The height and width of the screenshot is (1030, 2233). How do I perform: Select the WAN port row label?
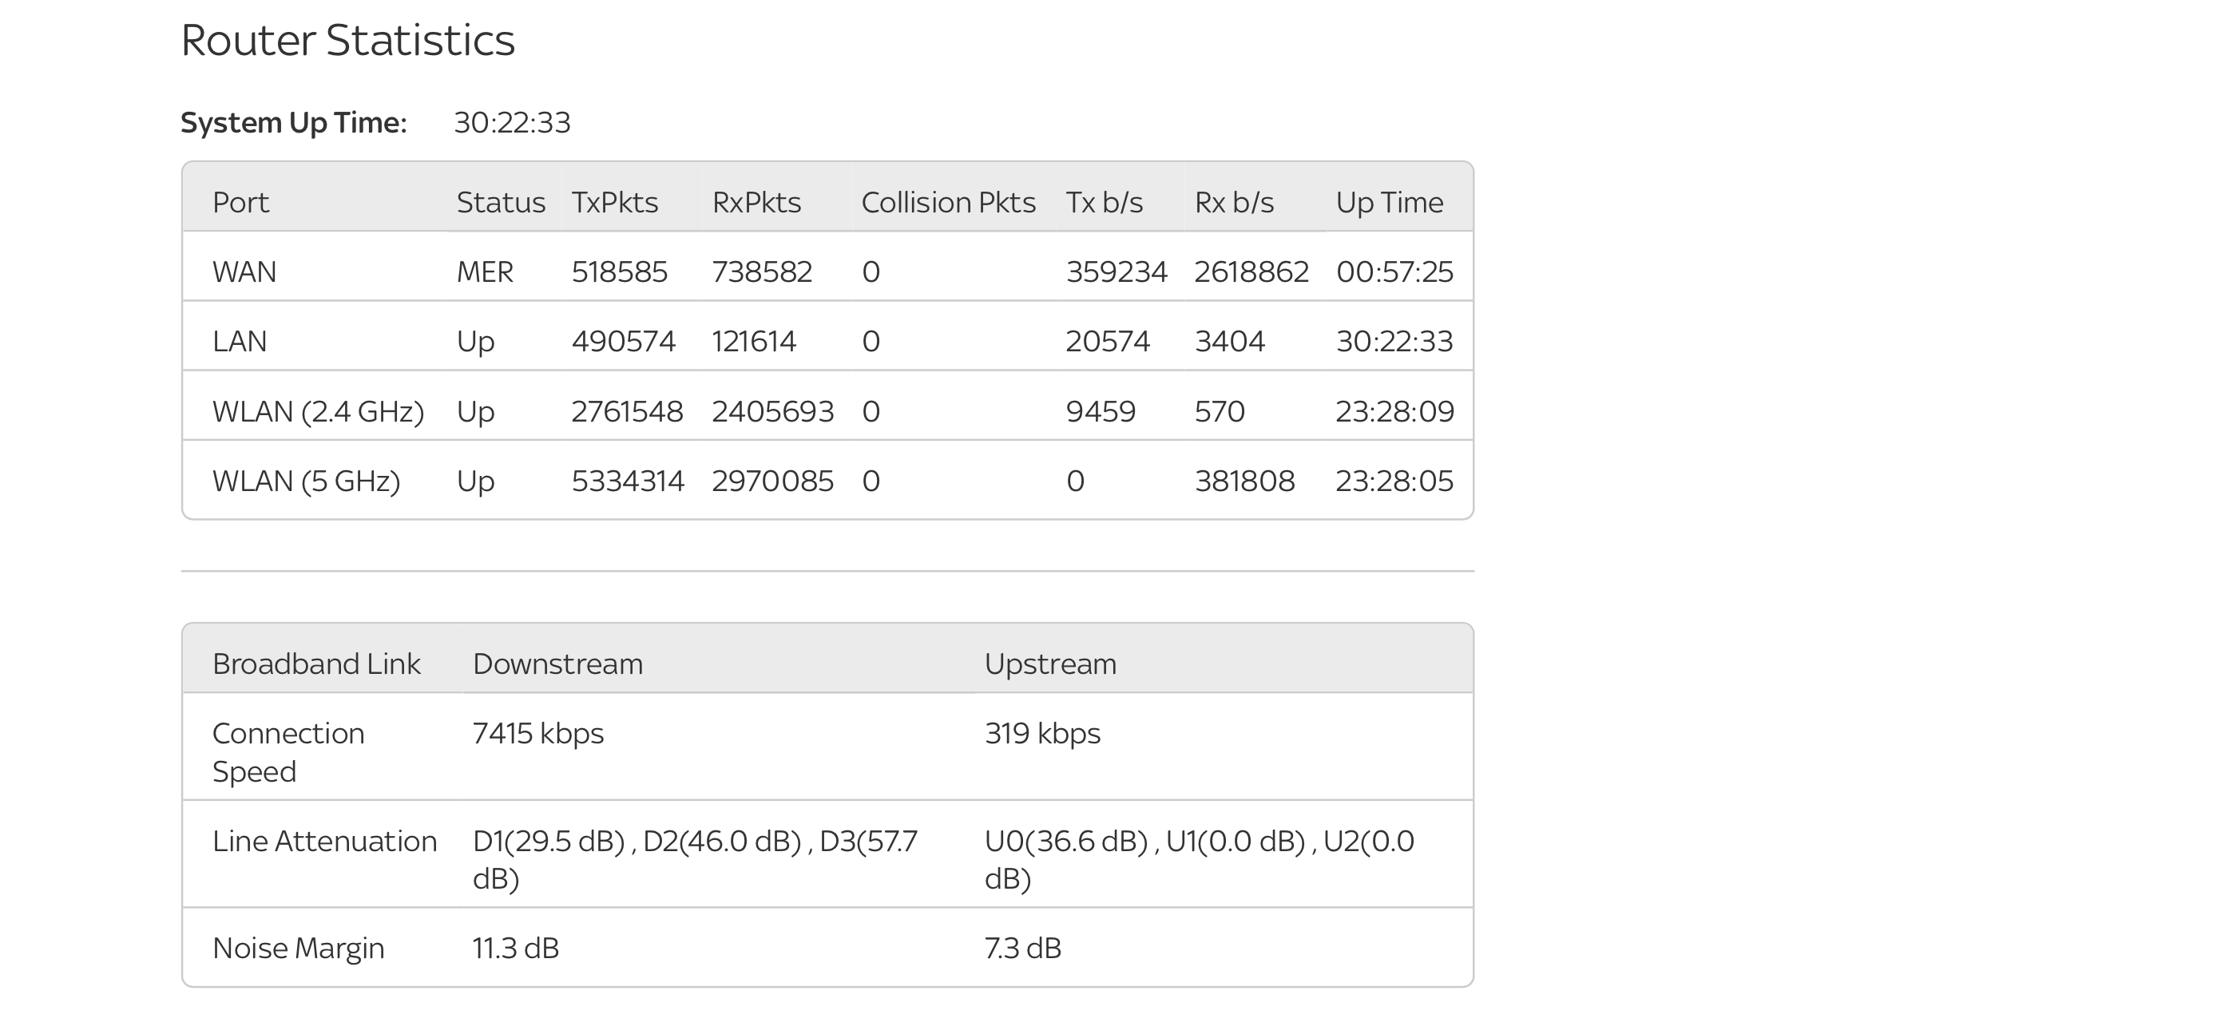click(244, 272)
